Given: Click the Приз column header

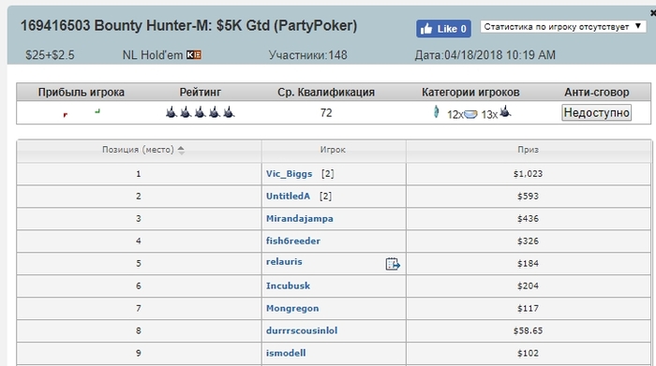Looking at the screenshot, I should coord(528,150).
